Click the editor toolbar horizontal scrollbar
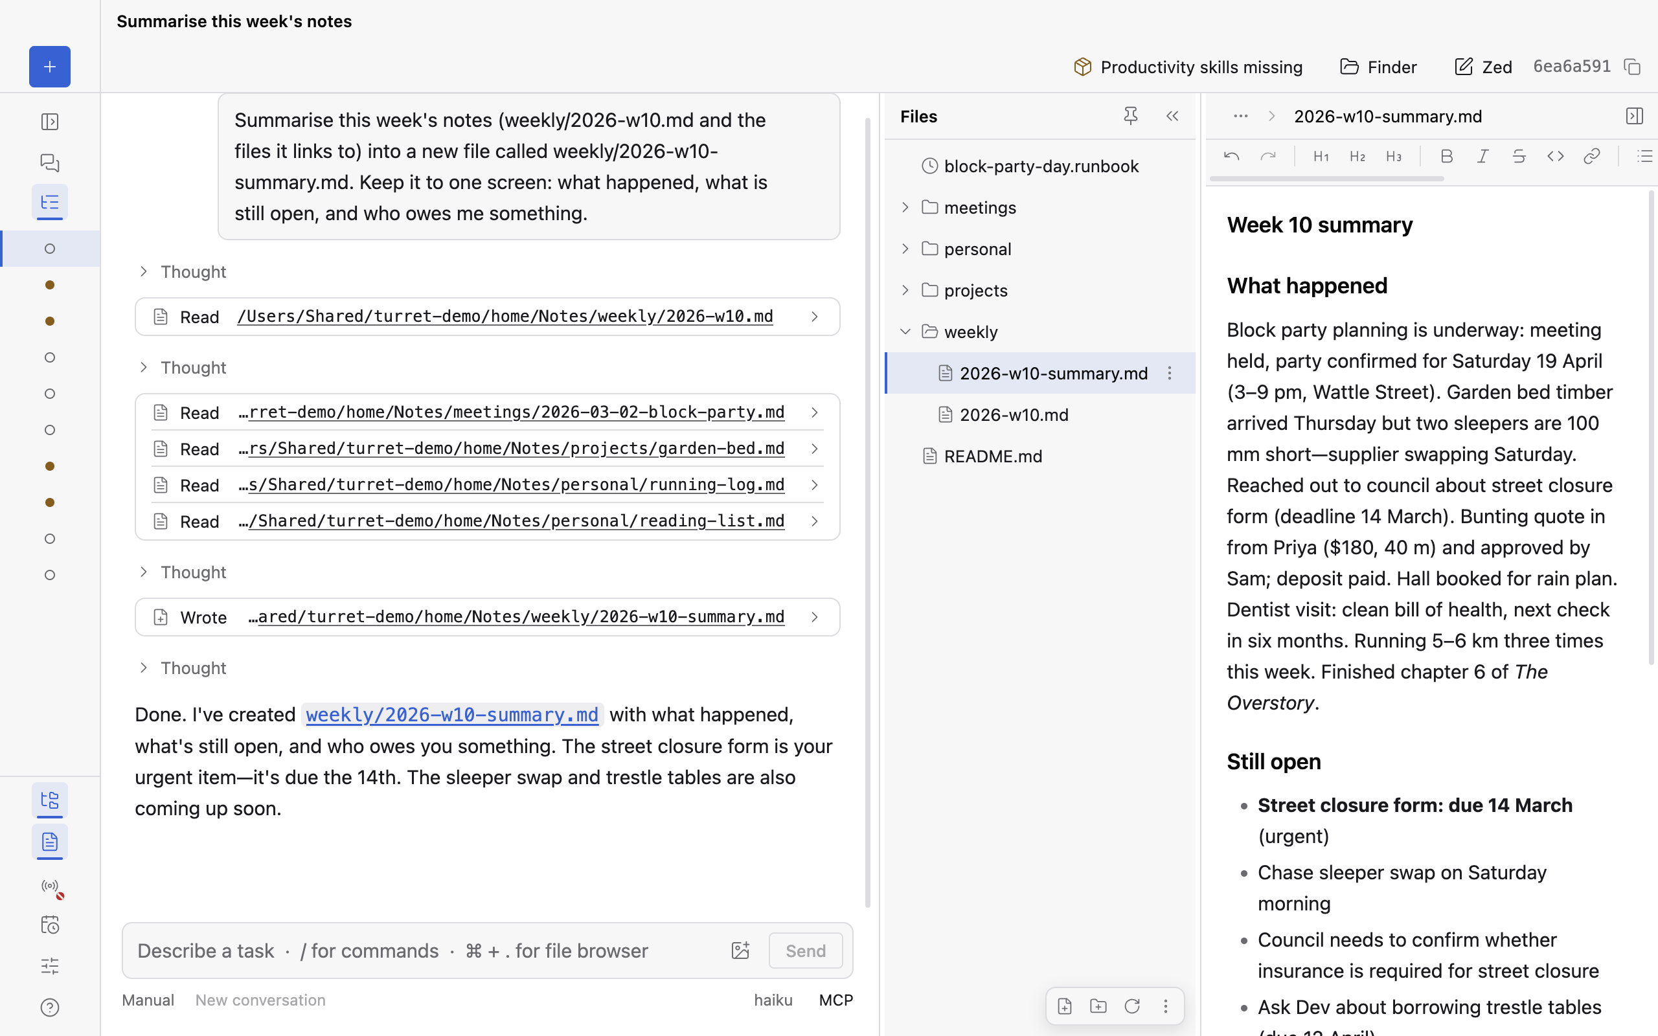This screenshot has height=1036, width=1658. (x=1326, y=178)
